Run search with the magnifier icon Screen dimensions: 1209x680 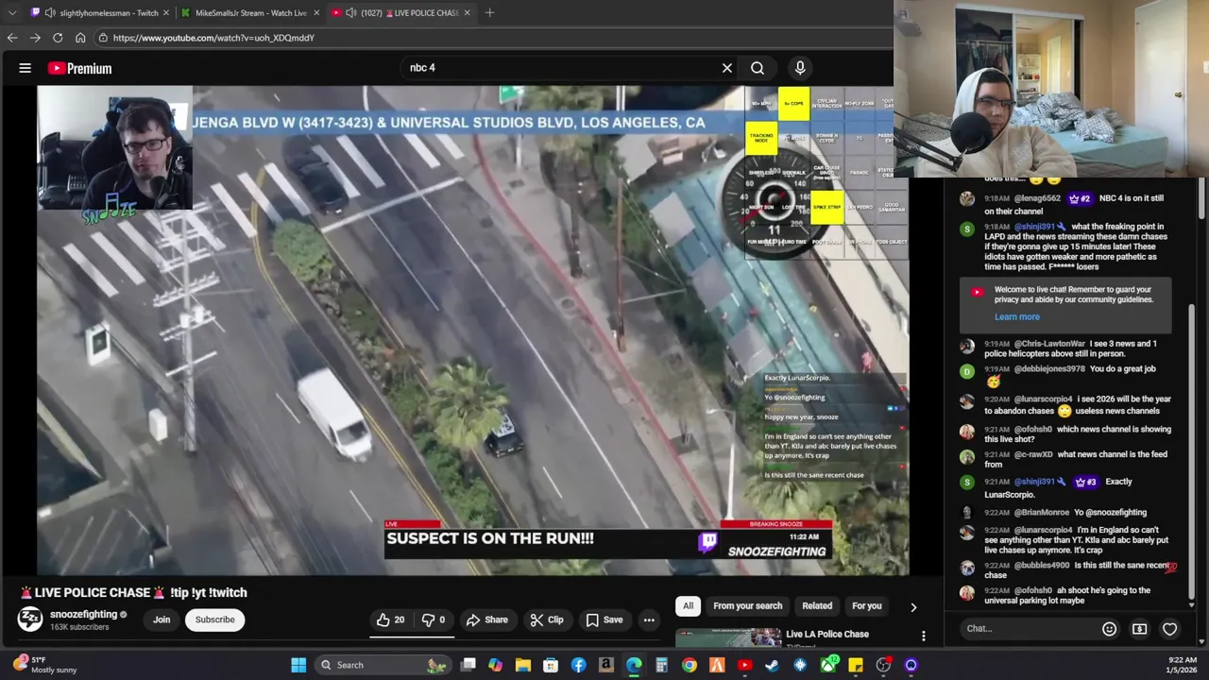758,68
